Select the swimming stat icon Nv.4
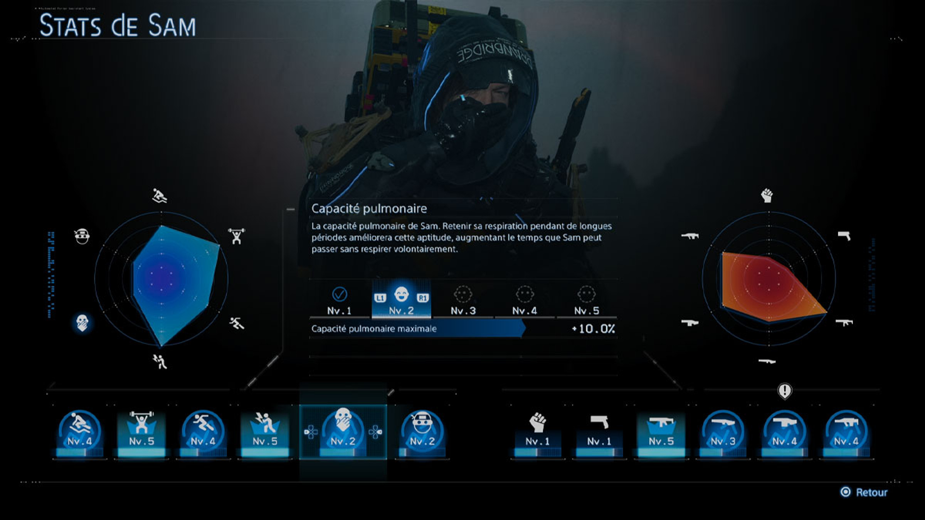 pos(80,433)
